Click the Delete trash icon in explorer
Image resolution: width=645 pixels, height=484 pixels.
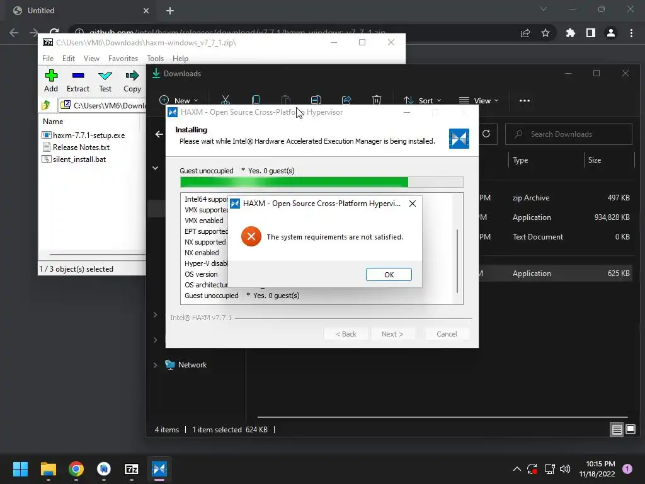pos(377,100)
